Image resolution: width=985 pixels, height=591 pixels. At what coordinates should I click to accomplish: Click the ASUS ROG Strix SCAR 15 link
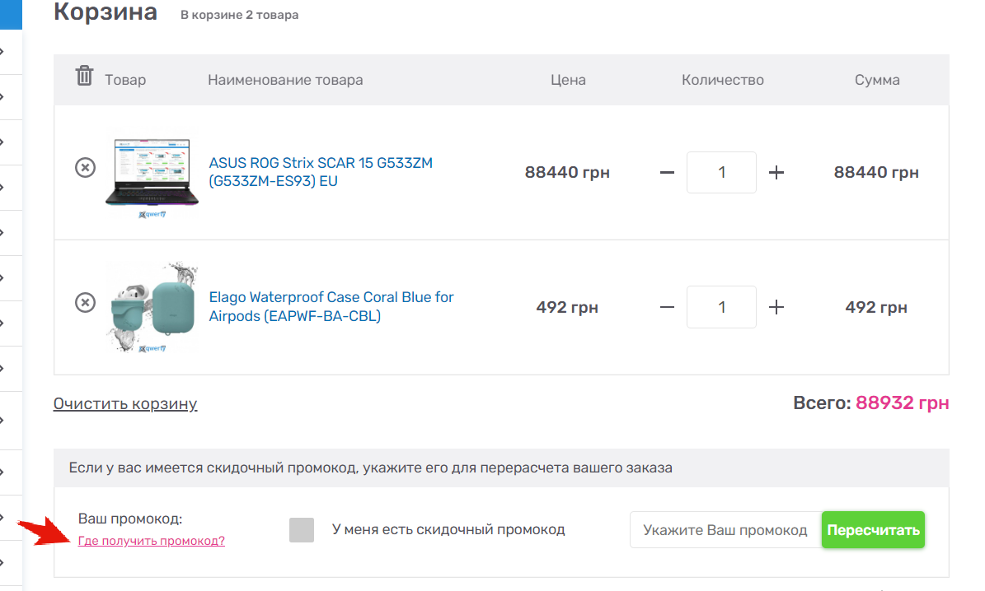pyautogui.click(x=321, y=172)
